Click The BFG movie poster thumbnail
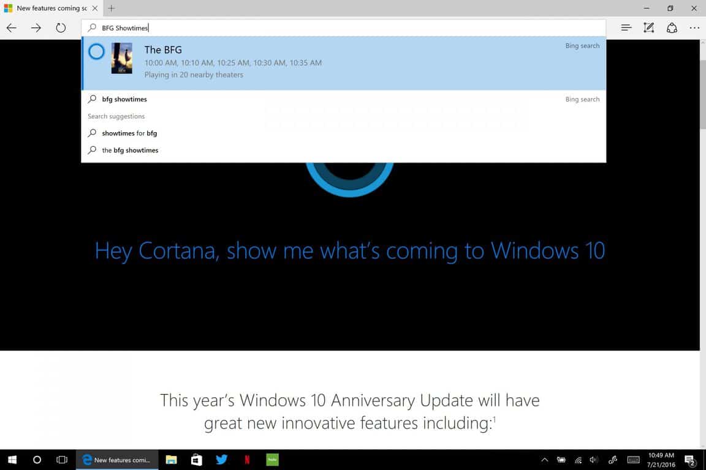706x470 pixels. coord(122,58)
